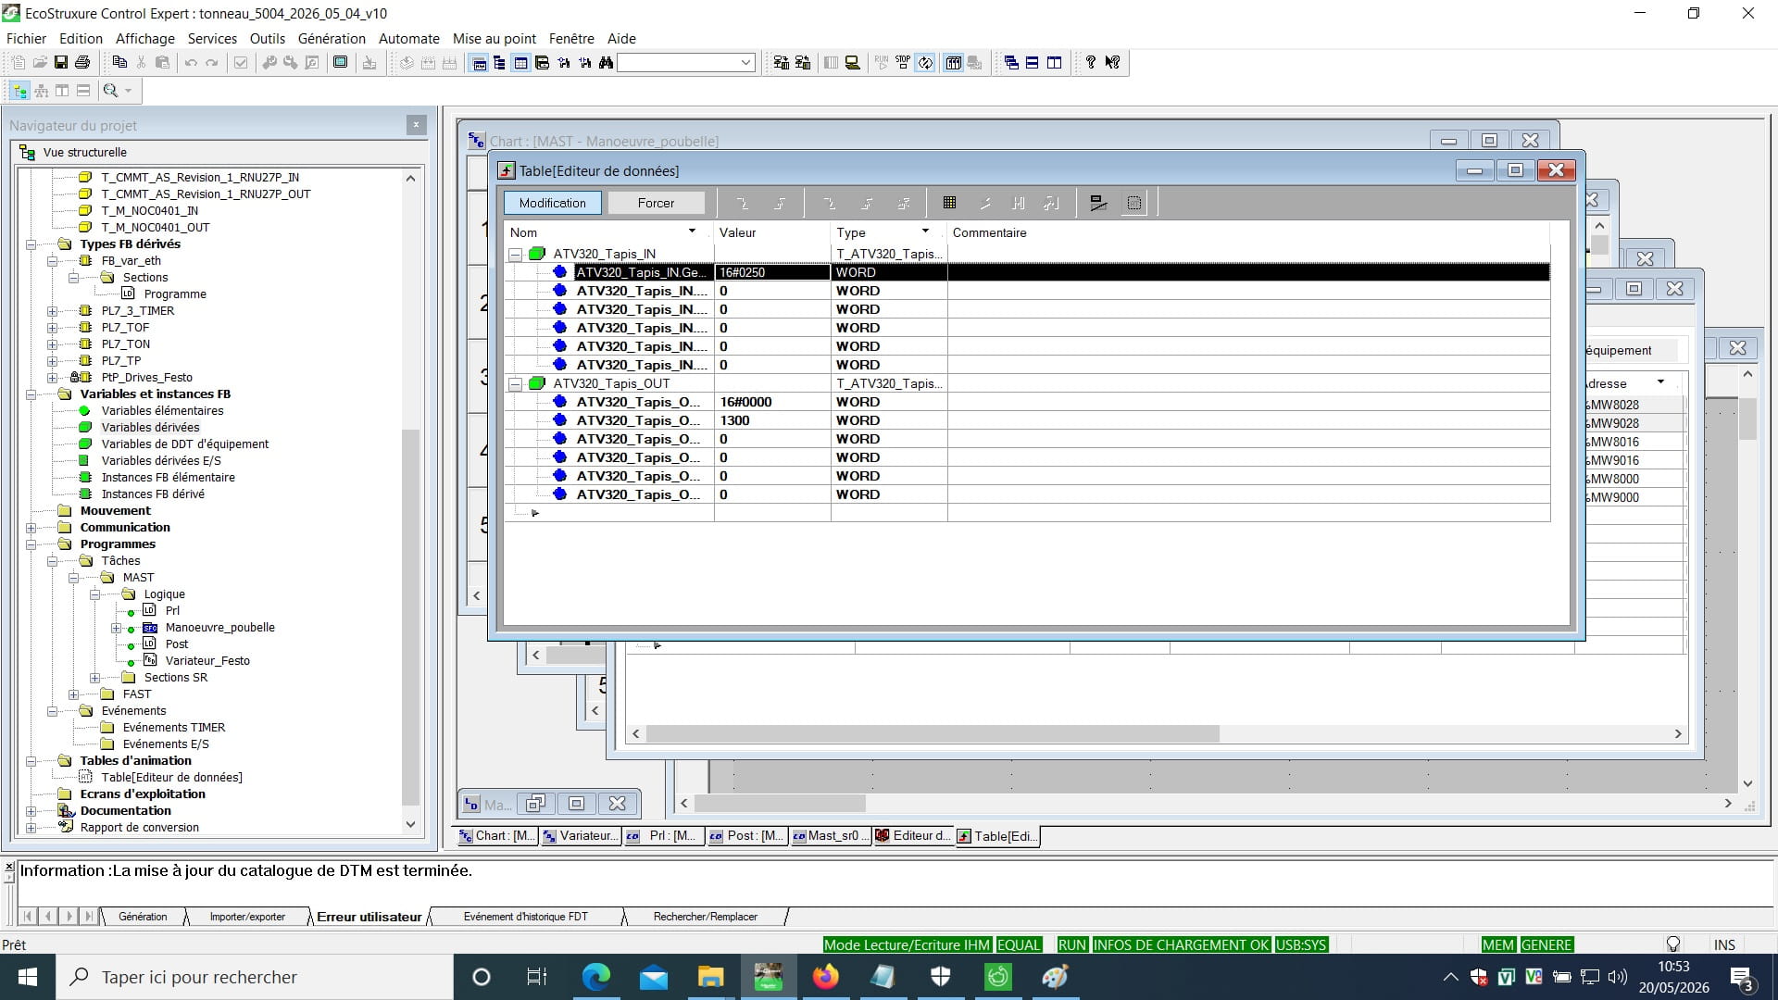Switch to the Editeur d... window tab

[913, 836]
